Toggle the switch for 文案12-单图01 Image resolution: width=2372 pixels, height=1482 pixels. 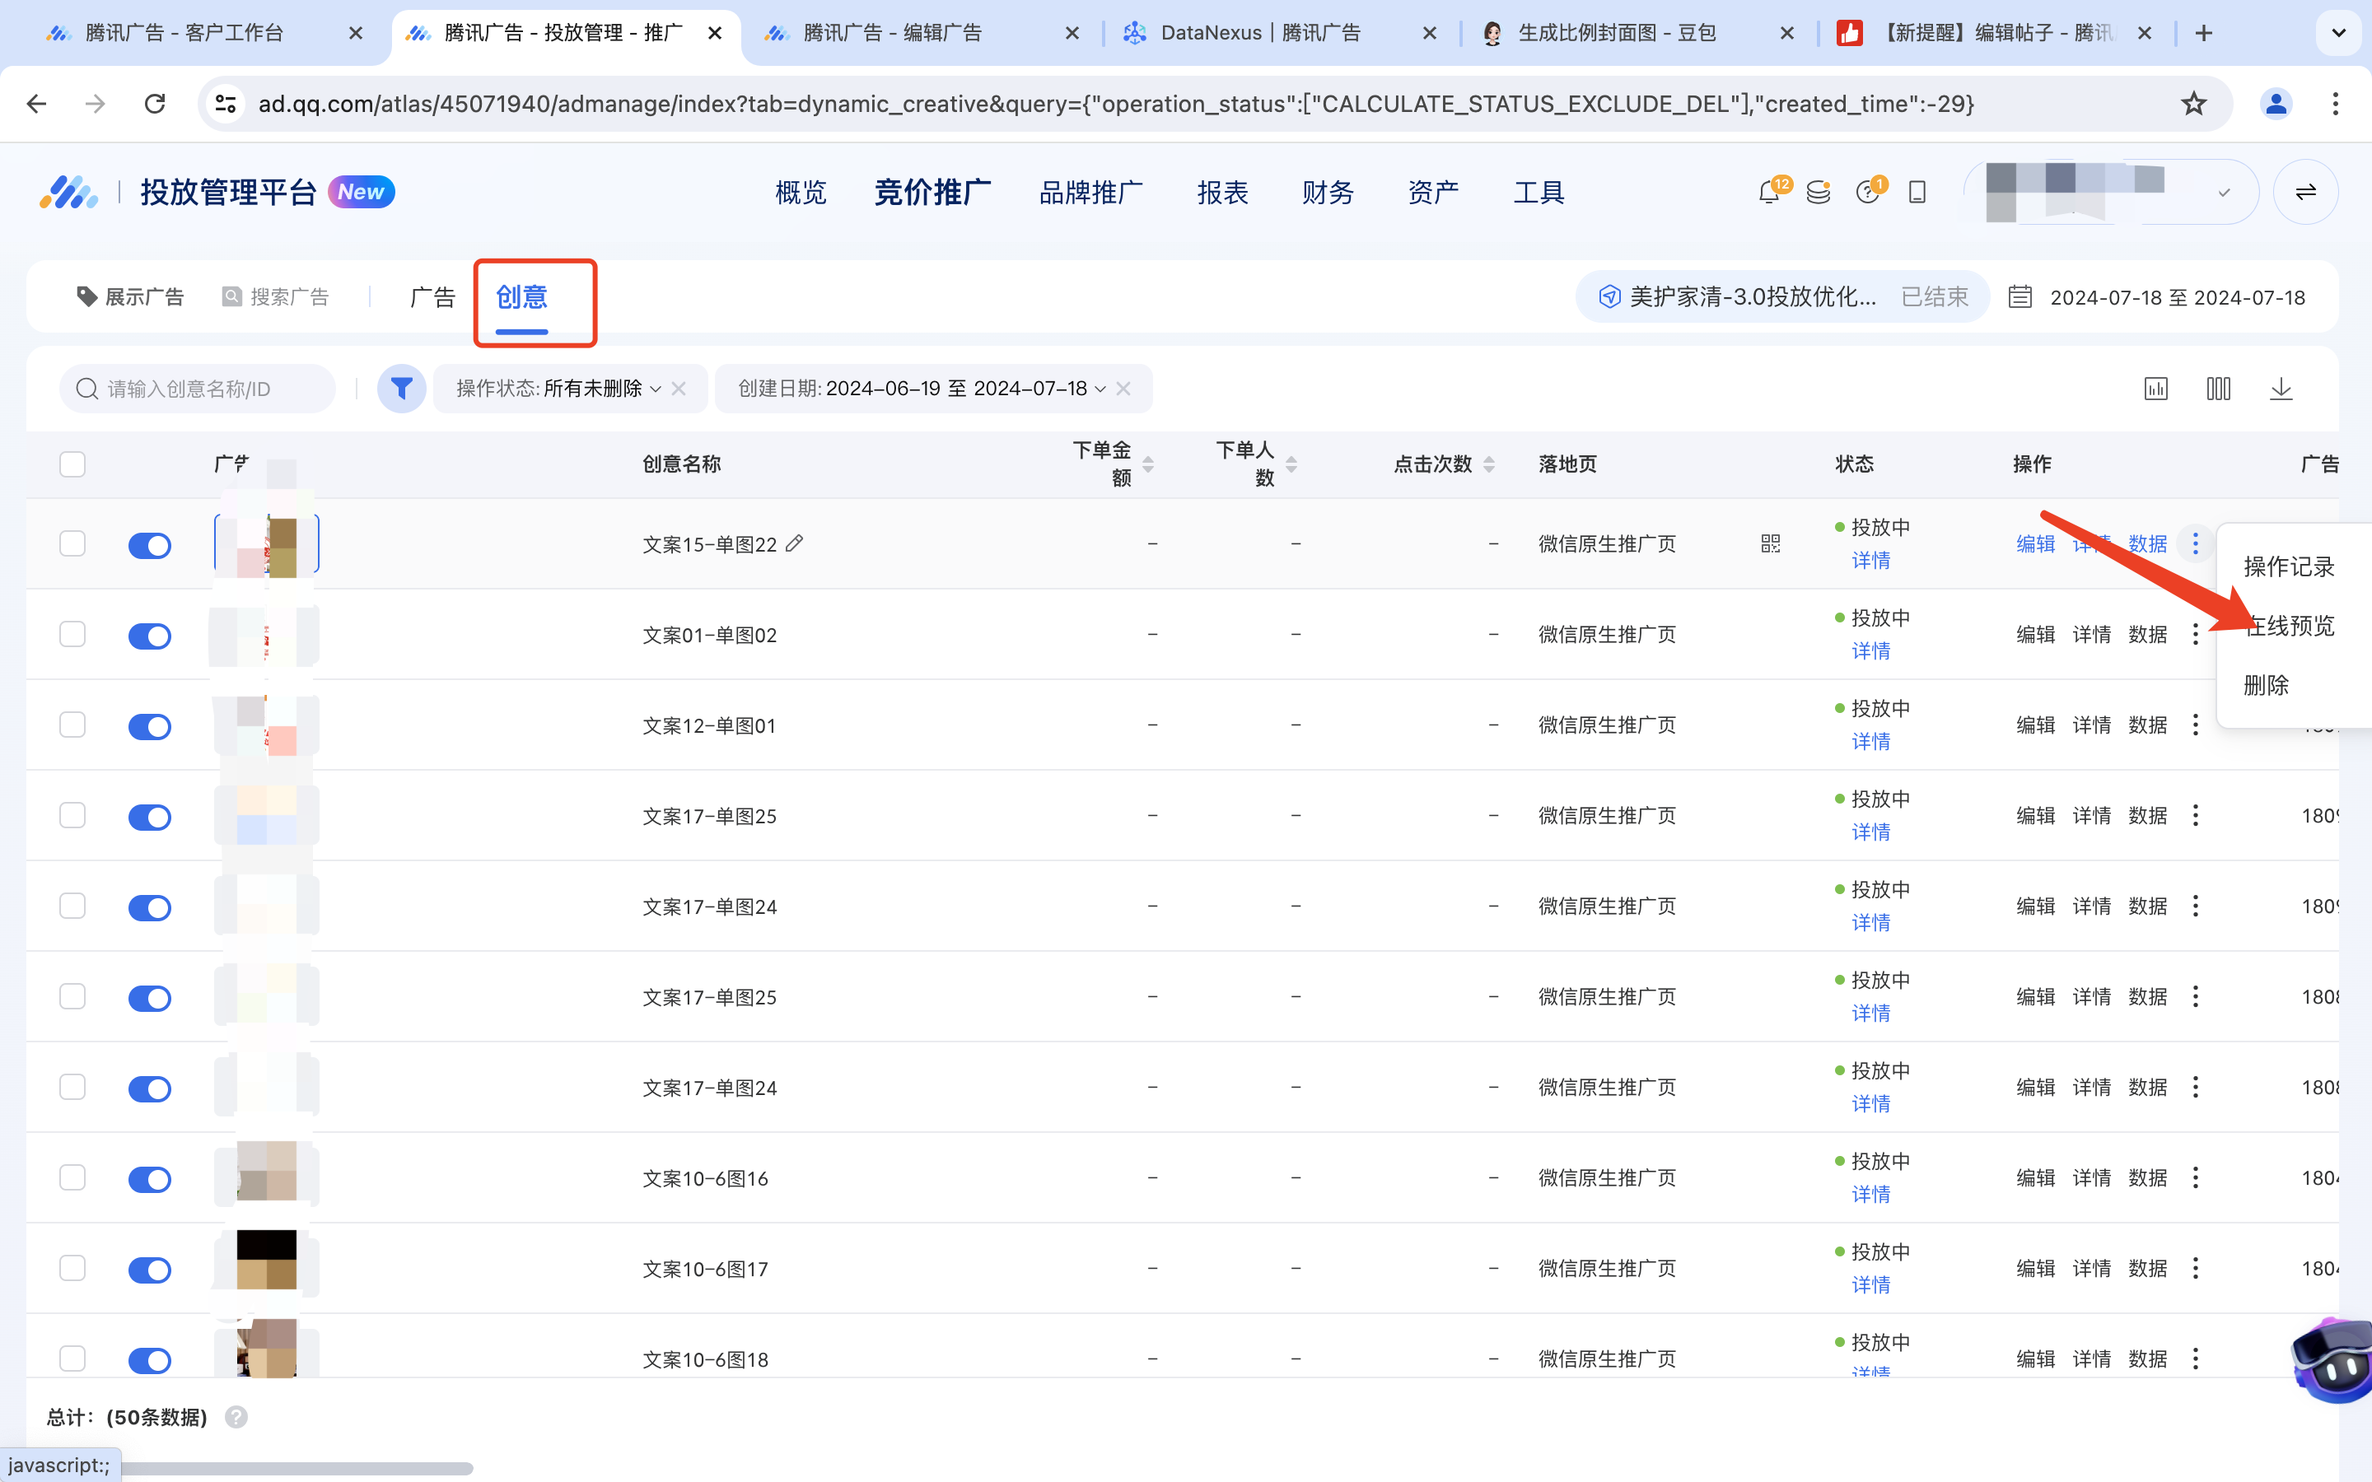pos(150,726)
